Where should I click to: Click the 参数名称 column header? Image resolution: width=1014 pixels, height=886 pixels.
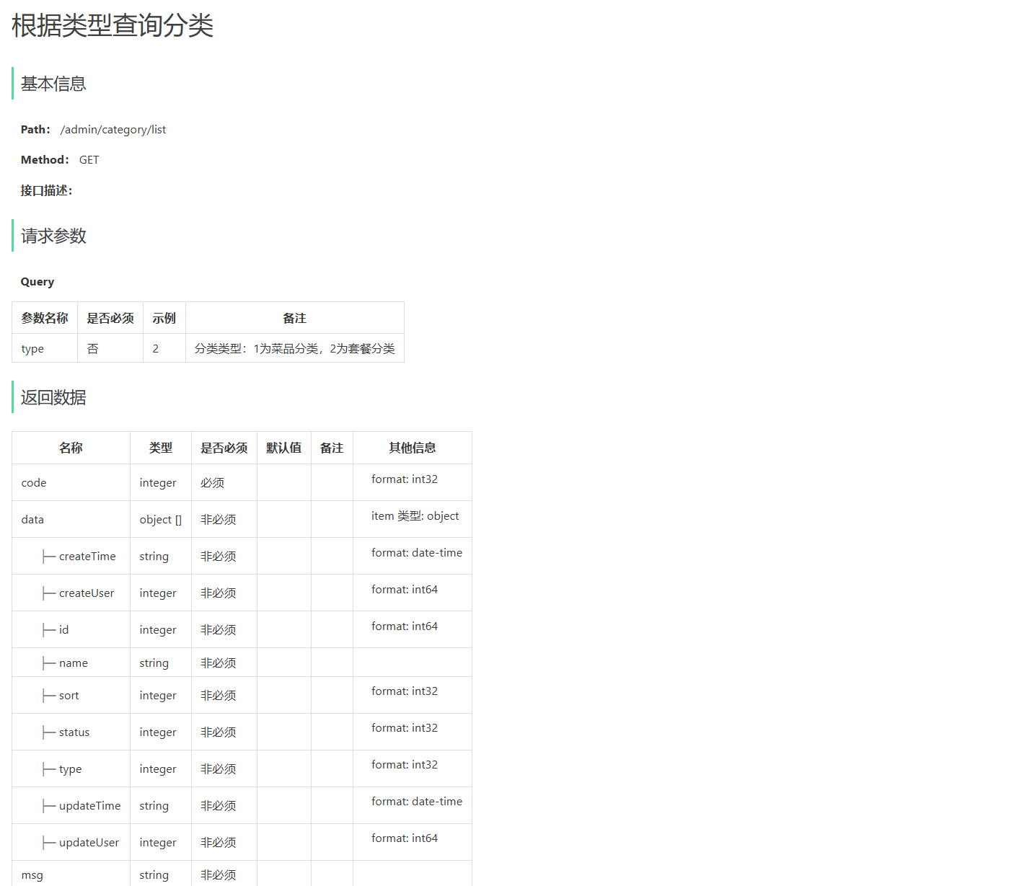(x=45, y=318)
